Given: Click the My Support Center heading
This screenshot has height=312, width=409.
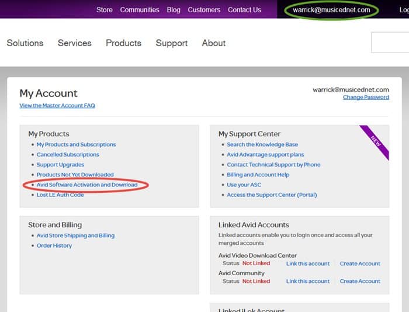Looking at the screenshot, I should click(x=249, y=134).
